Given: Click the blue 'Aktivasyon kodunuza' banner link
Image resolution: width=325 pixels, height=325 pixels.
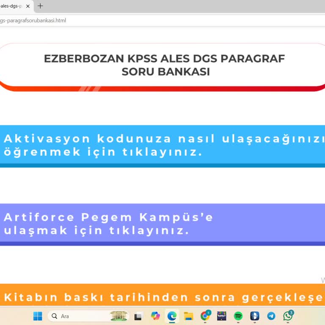Looking at the screenshot, I should (x=162, y=146).
